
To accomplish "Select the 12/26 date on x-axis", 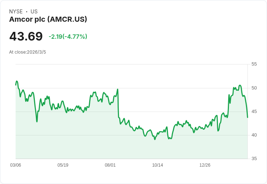I will coord(205,165).
